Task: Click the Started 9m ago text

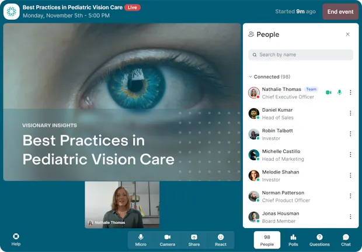Action: click(295, 12)
